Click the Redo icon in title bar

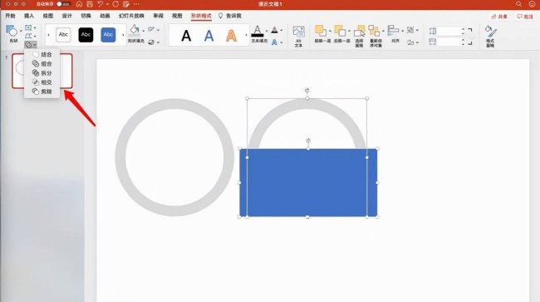click(x=115, y=4)
